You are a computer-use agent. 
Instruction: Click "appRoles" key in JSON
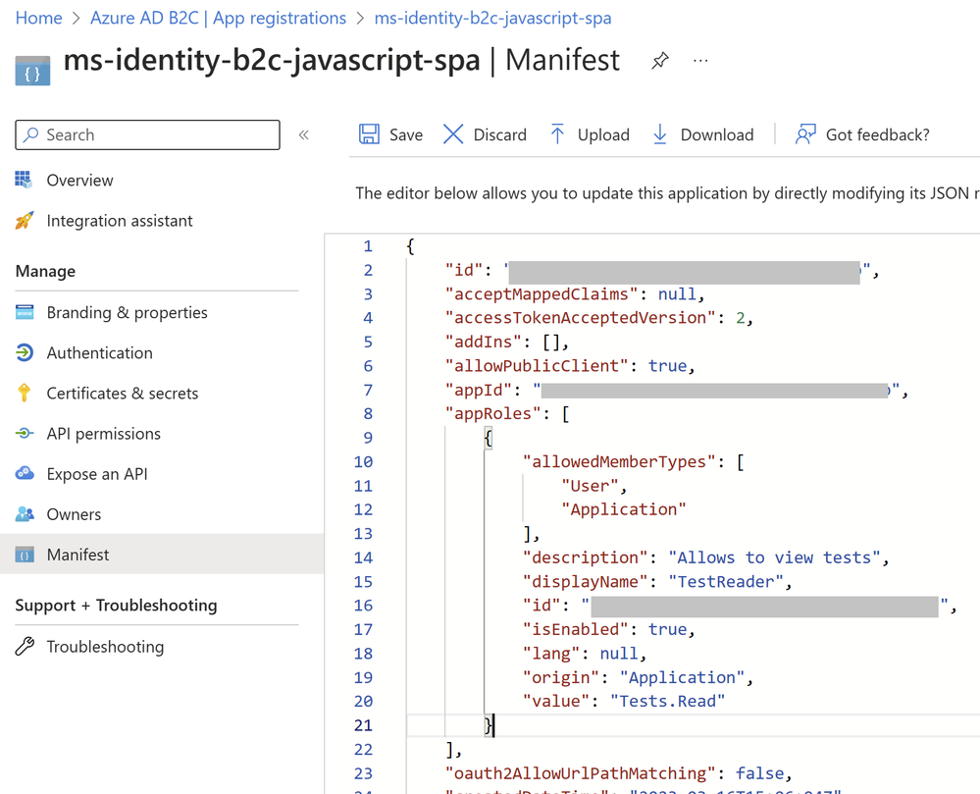pos(492,413)
